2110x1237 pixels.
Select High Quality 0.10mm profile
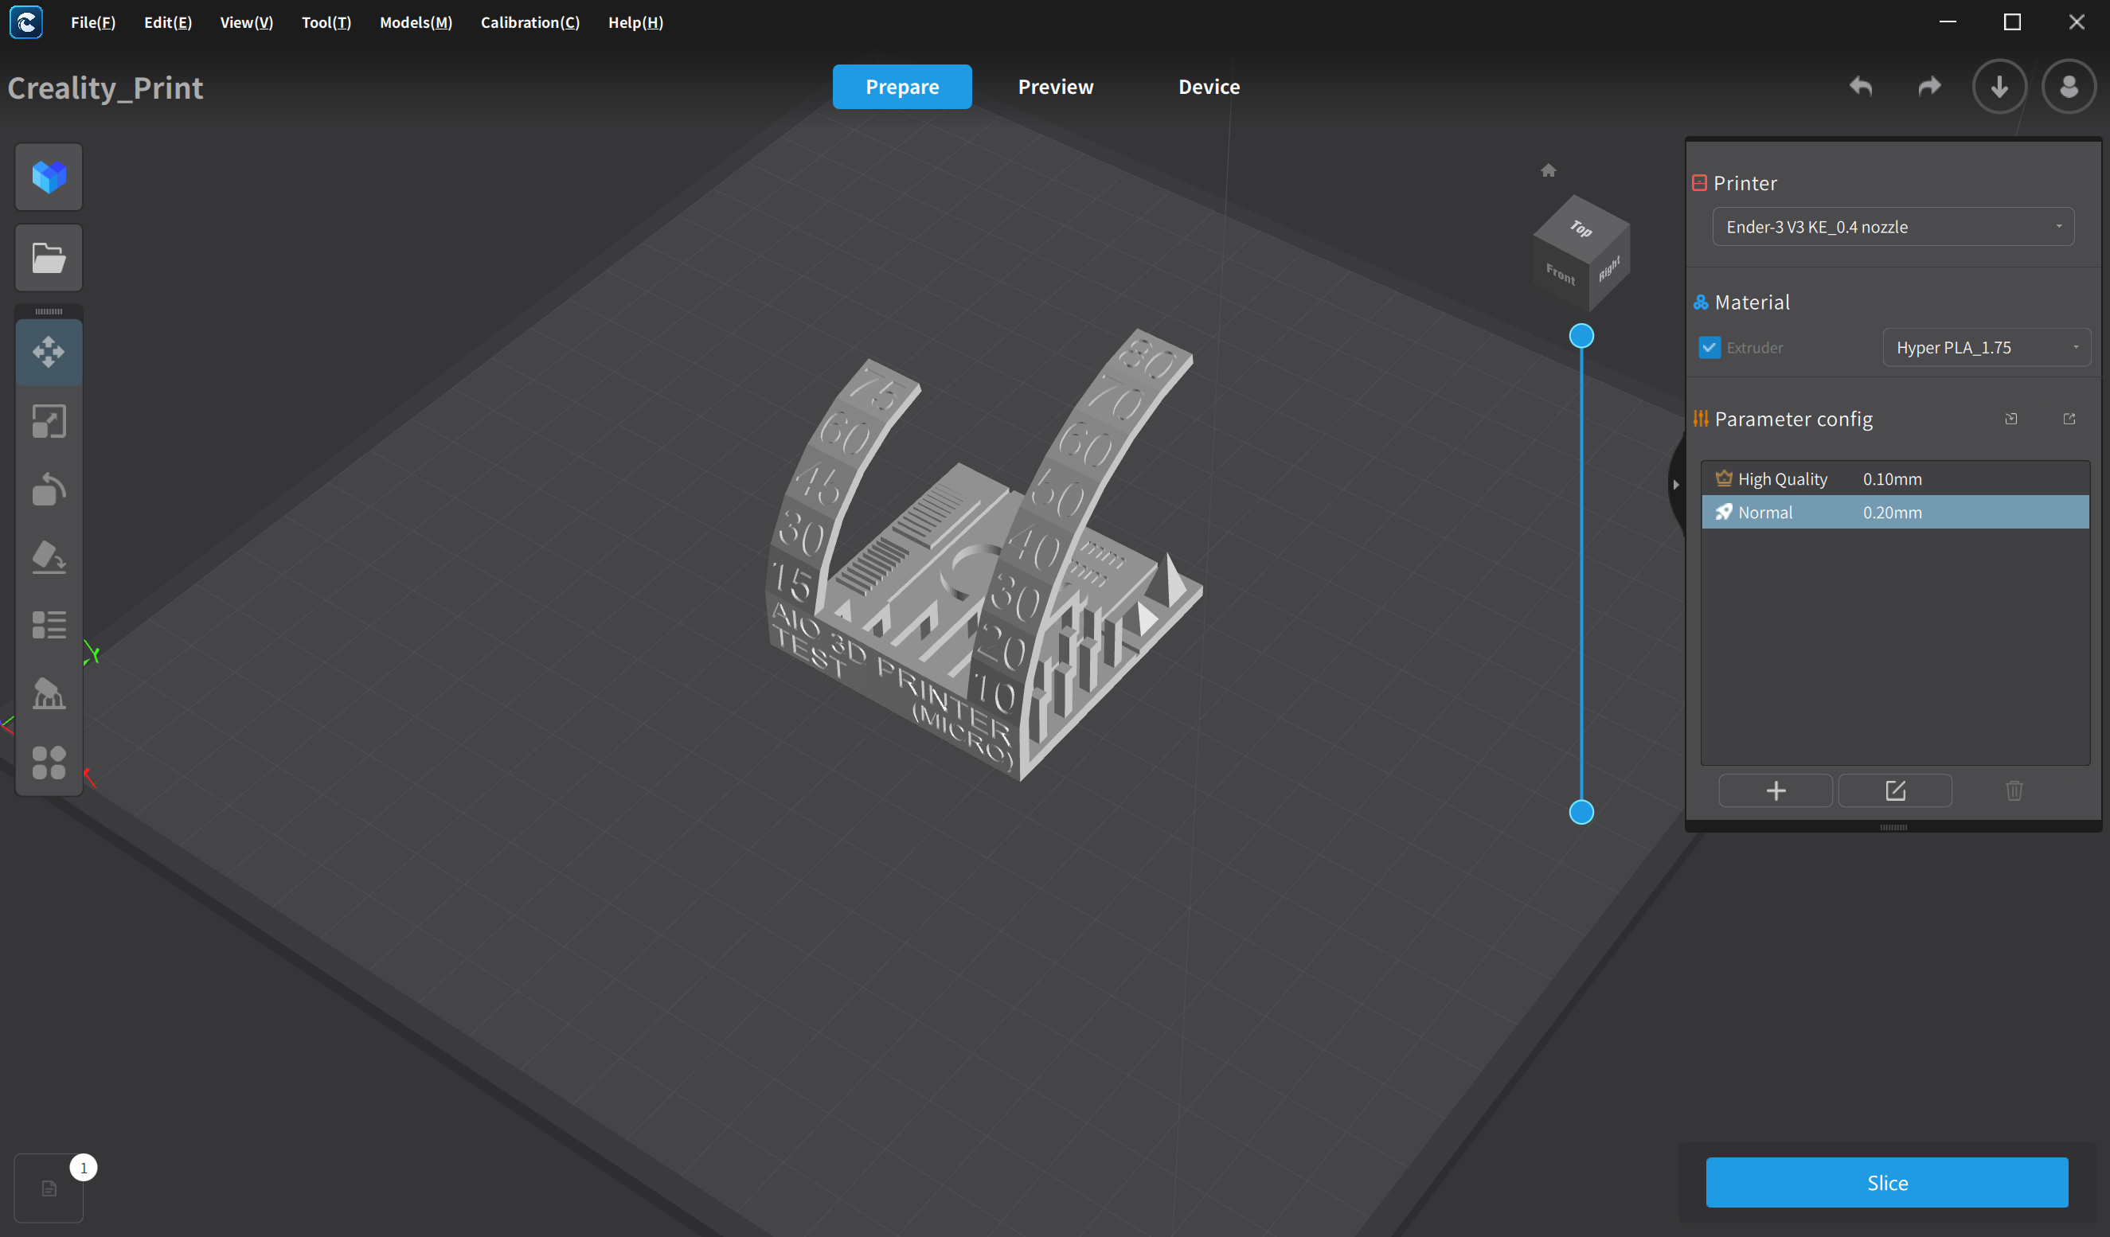[x=1895, y=478]
